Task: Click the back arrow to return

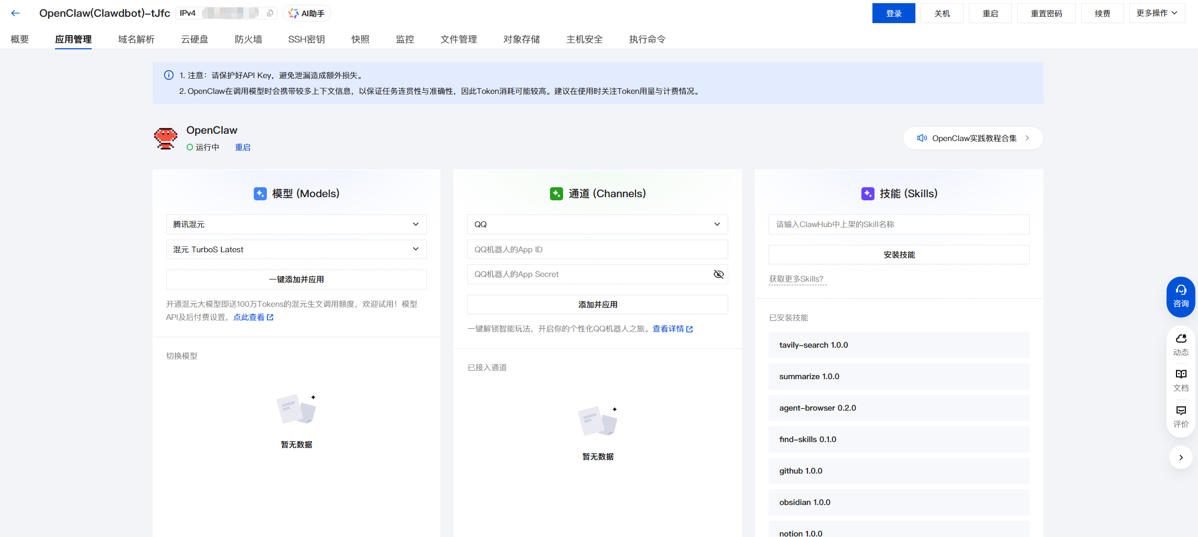Action: pos(15,13)
